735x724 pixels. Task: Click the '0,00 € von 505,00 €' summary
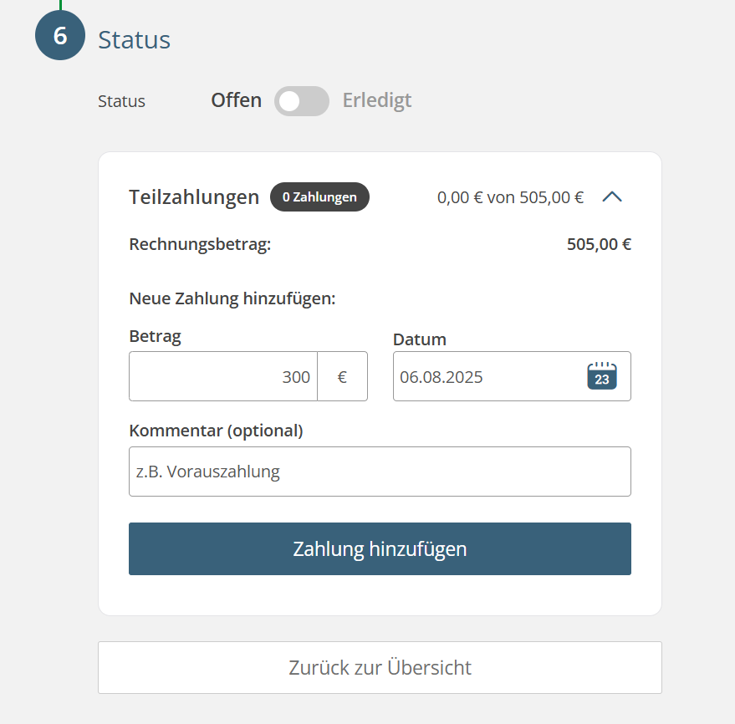(x=510, y=198)
